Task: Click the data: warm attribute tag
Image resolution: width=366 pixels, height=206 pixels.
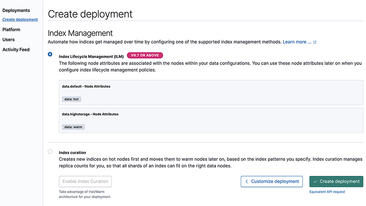Action: point(73,127)
